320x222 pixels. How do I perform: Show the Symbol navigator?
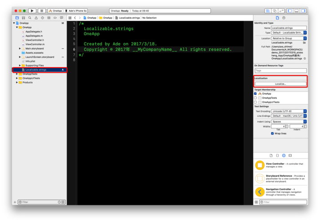24,18
